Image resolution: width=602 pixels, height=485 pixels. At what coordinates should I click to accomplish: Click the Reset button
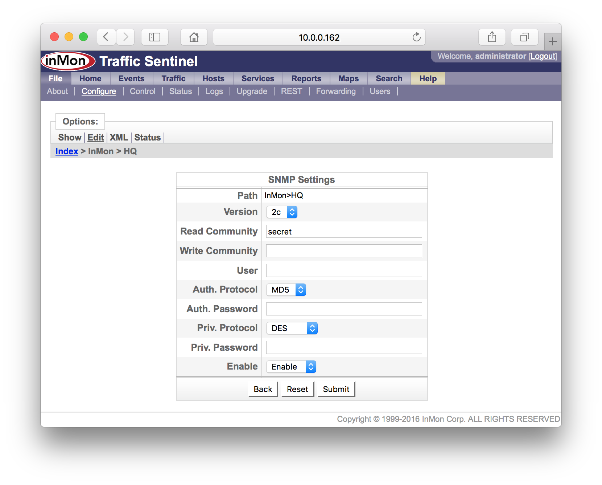[297, 389]
